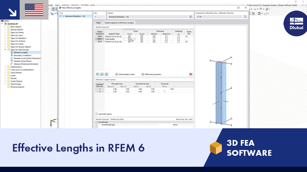This screenshot has height=172, width=307.
Task: Select list item Standard (Members : 10)
Action: coord(76,16)
